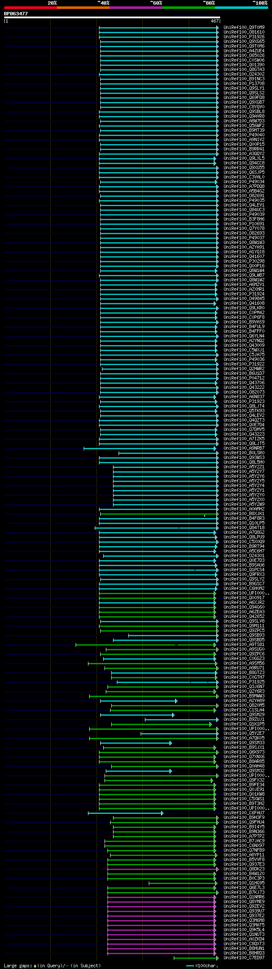
Task: Select the label UniRef100_C7ED97
Action: [244, 958]
